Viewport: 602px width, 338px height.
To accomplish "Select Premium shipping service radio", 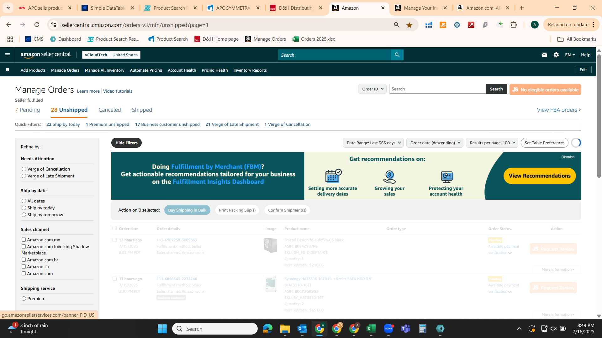I will tap(24, 299).
